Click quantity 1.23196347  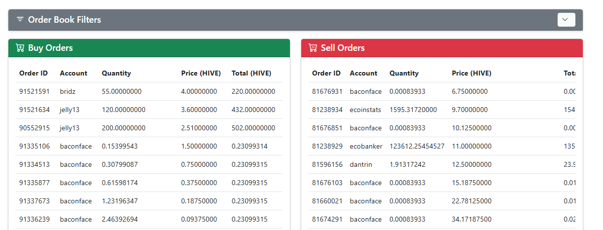tap(120, 201)
